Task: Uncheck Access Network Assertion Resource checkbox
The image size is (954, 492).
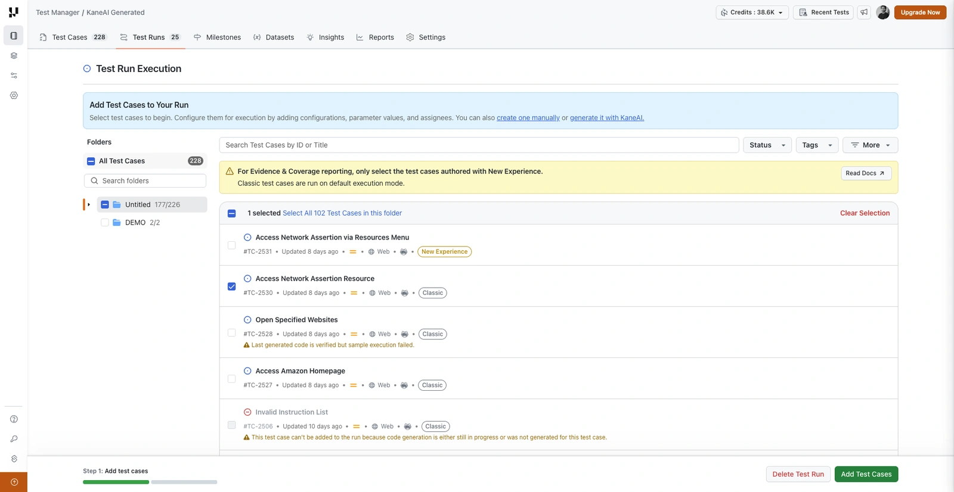Action: pos(232,287)
